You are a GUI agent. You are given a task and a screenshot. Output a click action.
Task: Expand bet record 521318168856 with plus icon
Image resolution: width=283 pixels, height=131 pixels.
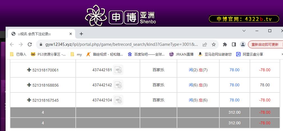click(29, 85)
